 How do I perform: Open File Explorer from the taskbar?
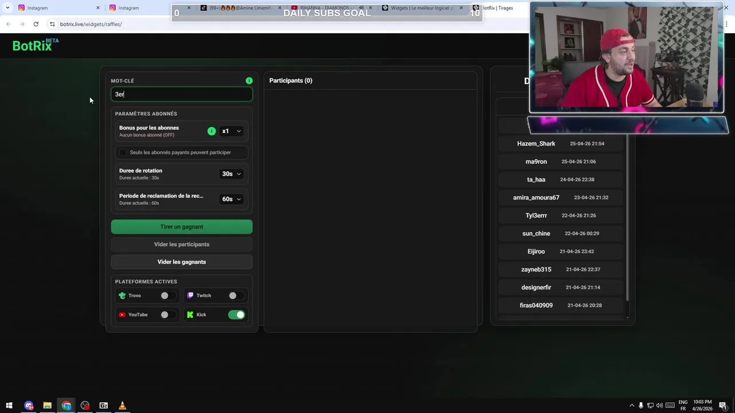(47, 406)
